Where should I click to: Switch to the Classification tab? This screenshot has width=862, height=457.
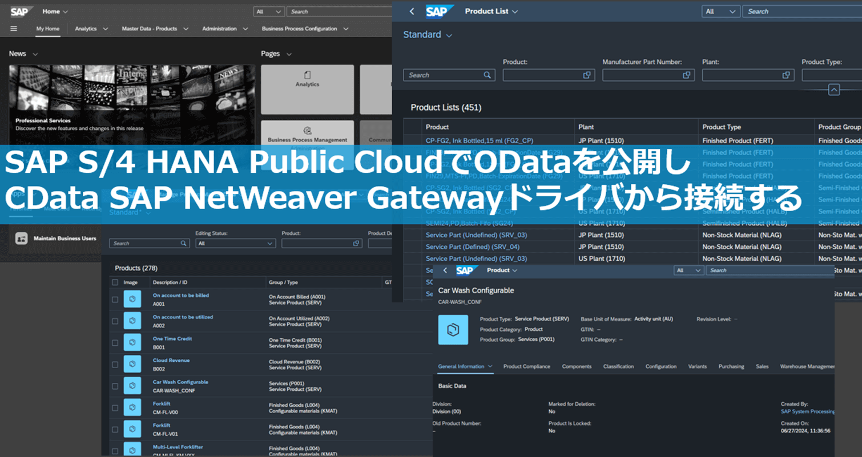[618, 366]
